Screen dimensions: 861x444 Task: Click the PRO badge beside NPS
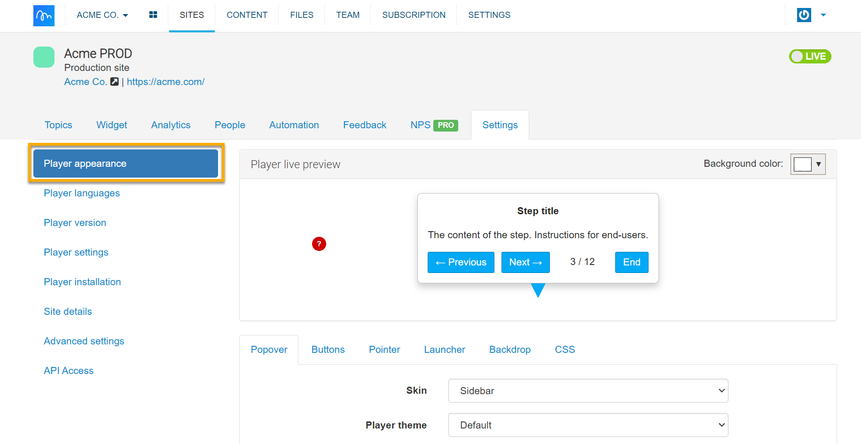(446, 125)
